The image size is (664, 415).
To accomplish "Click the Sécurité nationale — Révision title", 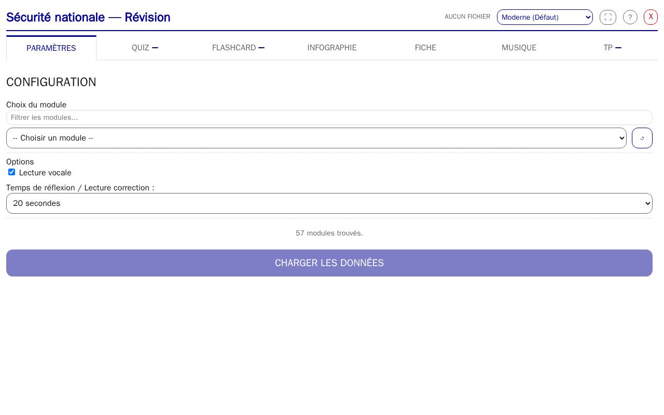I will [88, 17].
